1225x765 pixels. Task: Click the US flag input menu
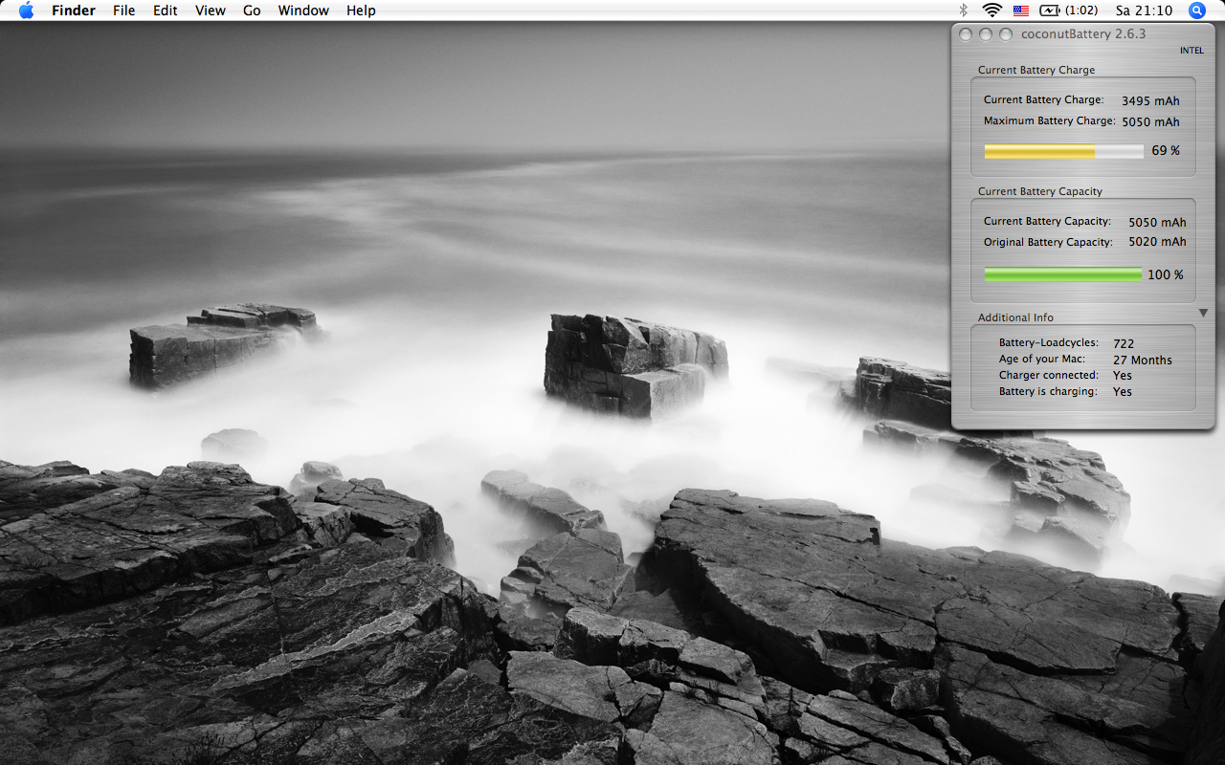(x=1021, y=11)
